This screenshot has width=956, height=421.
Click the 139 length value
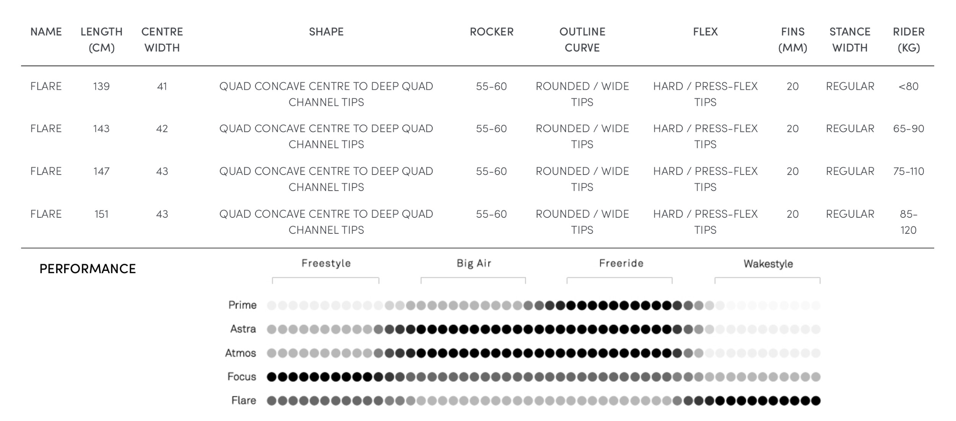point(101,86)
